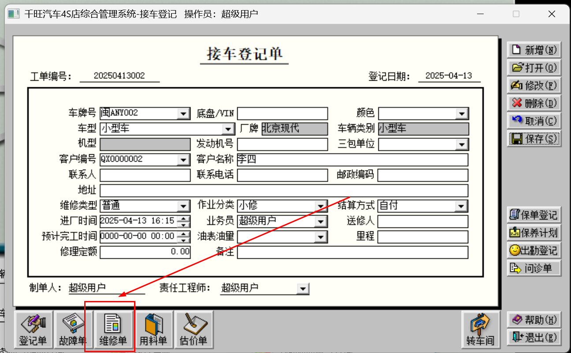Click the 联系电话 phone input field

pyautogui.click(x=283, y=175)
